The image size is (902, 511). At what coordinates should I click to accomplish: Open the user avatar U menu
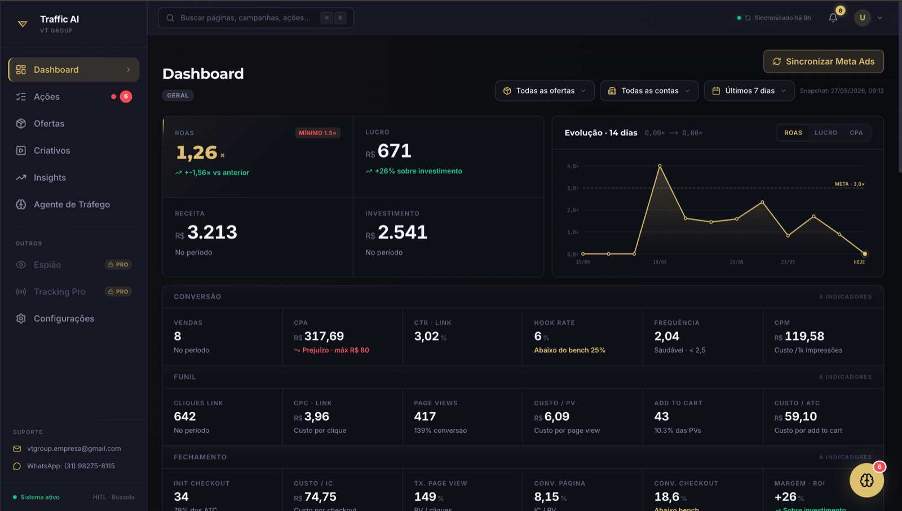coord(862,18)
